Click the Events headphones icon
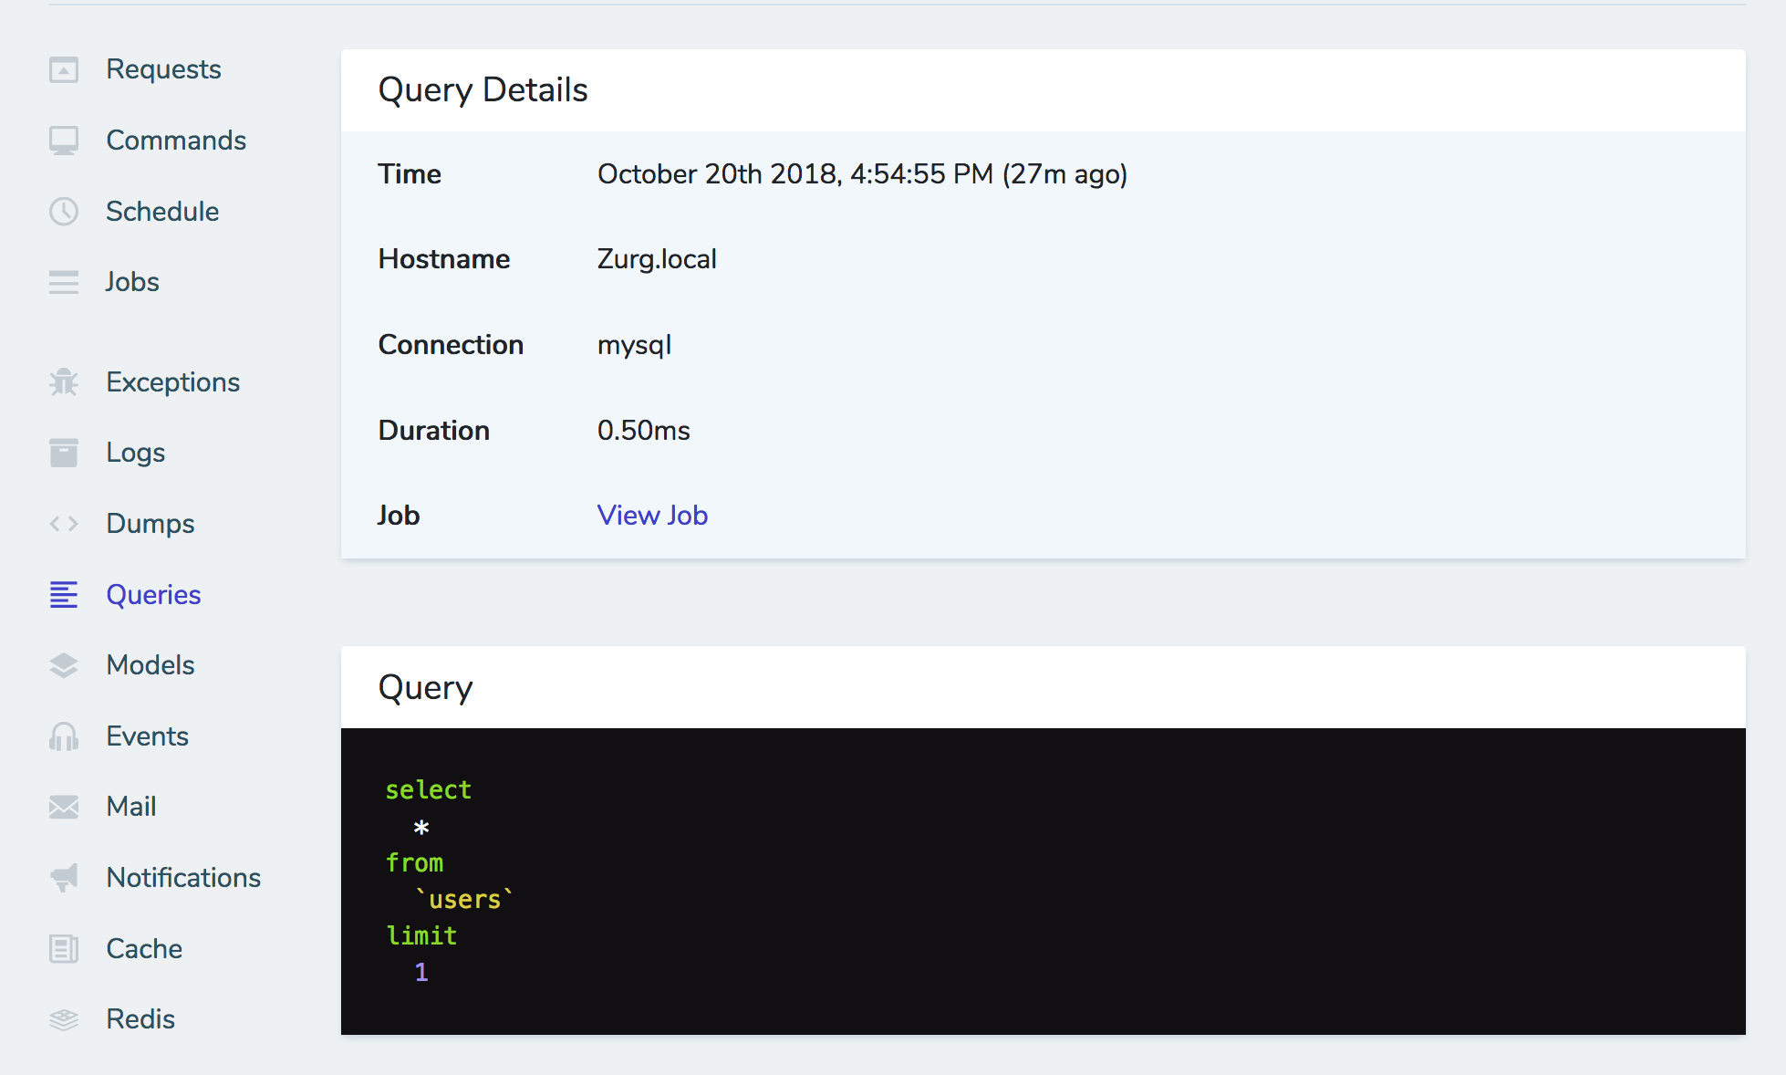 click(64, 736)
